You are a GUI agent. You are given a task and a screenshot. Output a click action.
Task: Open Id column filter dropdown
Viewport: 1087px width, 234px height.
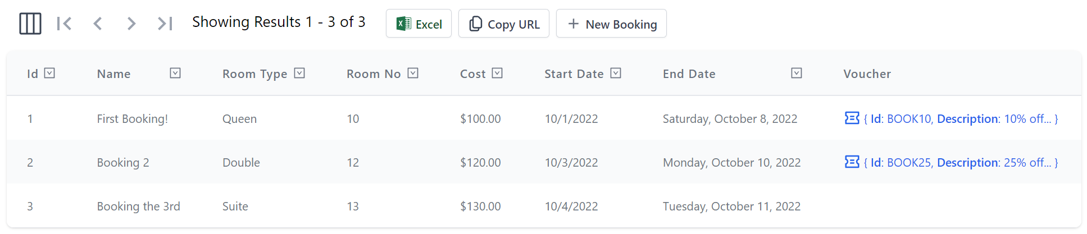pyautogui.click(x=49, y=73)
